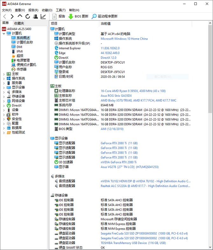Open the 工具(T) menu
Image resolution: width=213 pixels, height=250 pixels.
pyautogui.click(x=60, y=10)
